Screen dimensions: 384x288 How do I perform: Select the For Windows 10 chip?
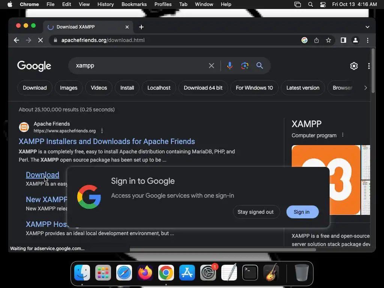tap(254, 88)
